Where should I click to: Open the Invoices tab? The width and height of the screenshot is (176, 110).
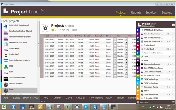(151, 13)
